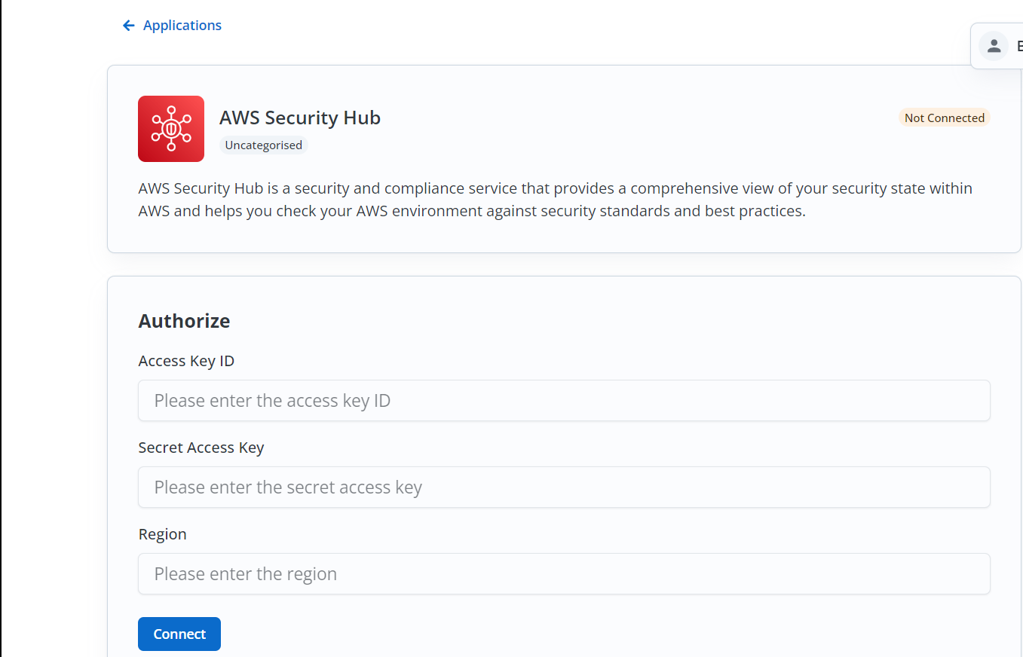Focus the Region input field
Screen dimensions: 1023x657
(564, 574)
